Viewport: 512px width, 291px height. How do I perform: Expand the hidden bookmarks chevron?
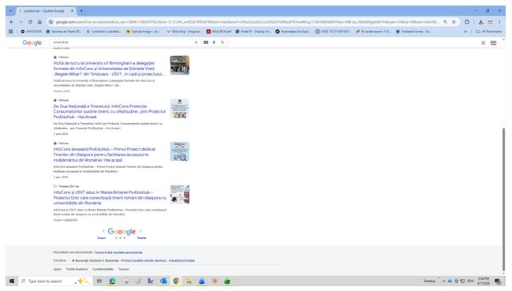point(465,32)
